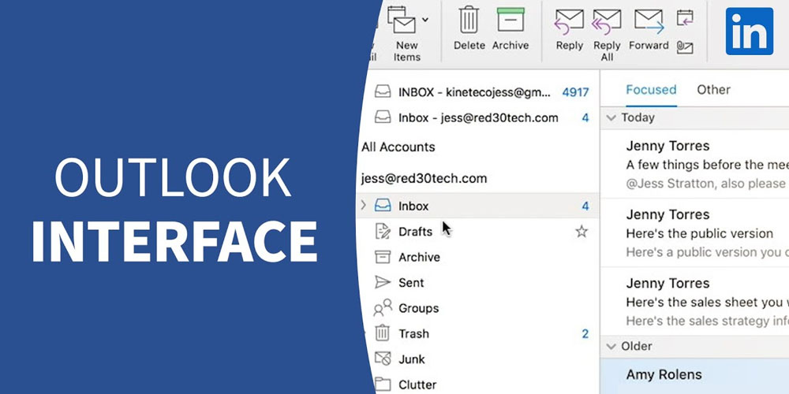This screenshot has width=789, height=394.
Task: Toggle the favorite star on Drafts
Action: pos(581,231)
